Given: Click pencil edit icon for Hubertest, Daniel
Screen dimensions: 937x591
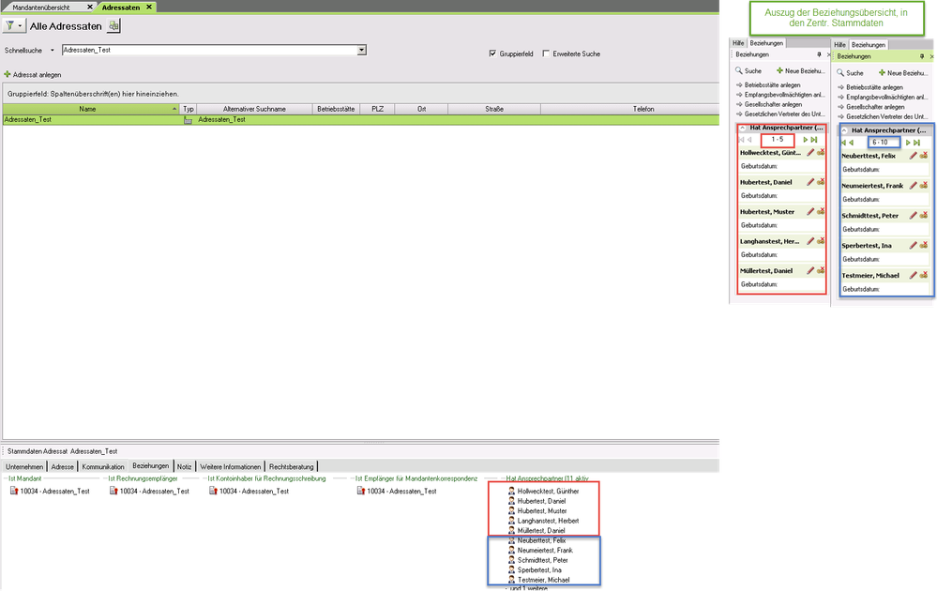Looking at the screenshot, I should pos(810,181).
